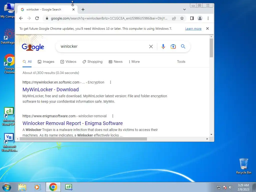Screen dimensions: 256x192
Task: Go to Google home via the logo
Action: coord(33,47)
